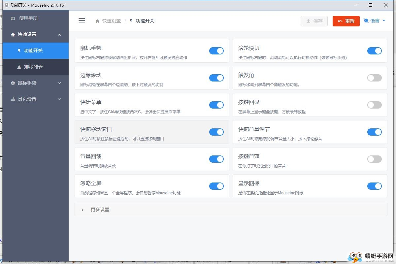Click the 快速移动窗口 card title
Image resolution: width=396 pixels, height=264 pixels.
(x=96, y=129)
